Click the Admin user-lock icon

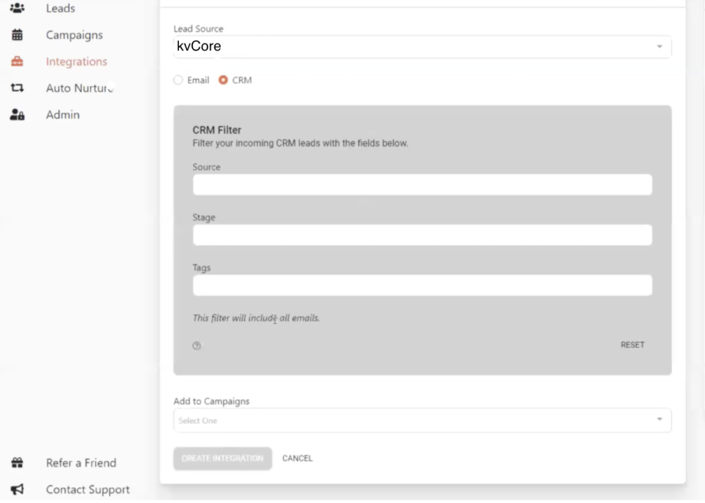pyautogui.click(x=17, y=115)
